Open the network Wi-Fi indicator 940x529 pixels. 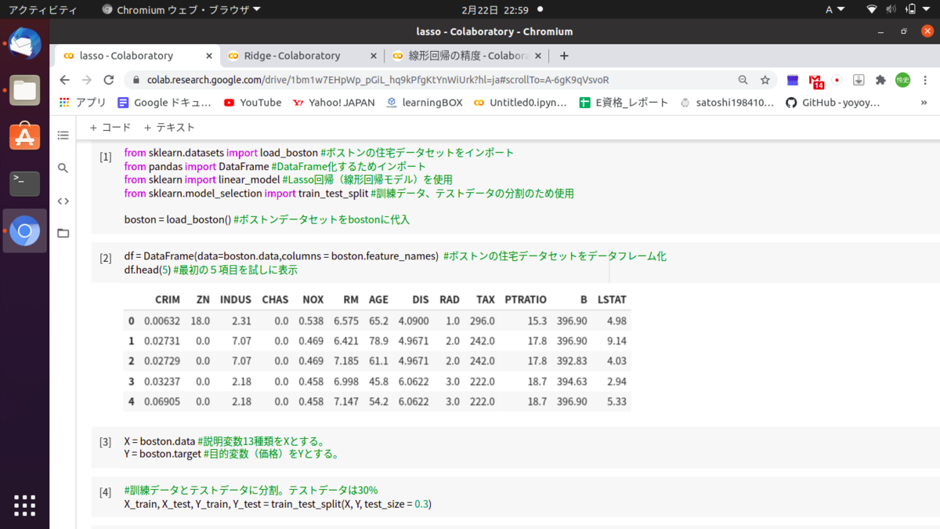pos(872,10)
